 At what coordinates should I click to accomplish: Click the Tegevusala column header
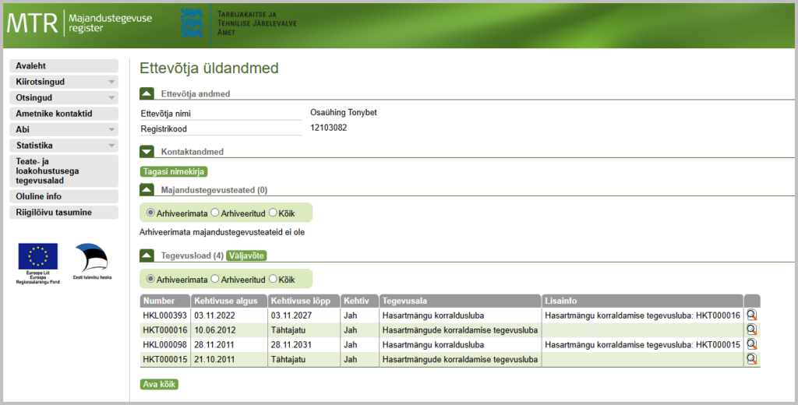(460, 301)
